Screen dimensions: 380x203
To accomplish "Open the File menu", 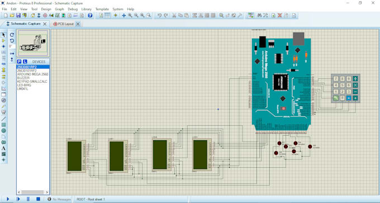I will coord(4,9).
